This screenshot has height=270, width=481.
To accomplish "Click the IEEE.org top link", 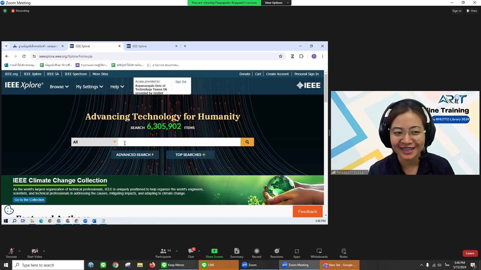I will [12, 74].
